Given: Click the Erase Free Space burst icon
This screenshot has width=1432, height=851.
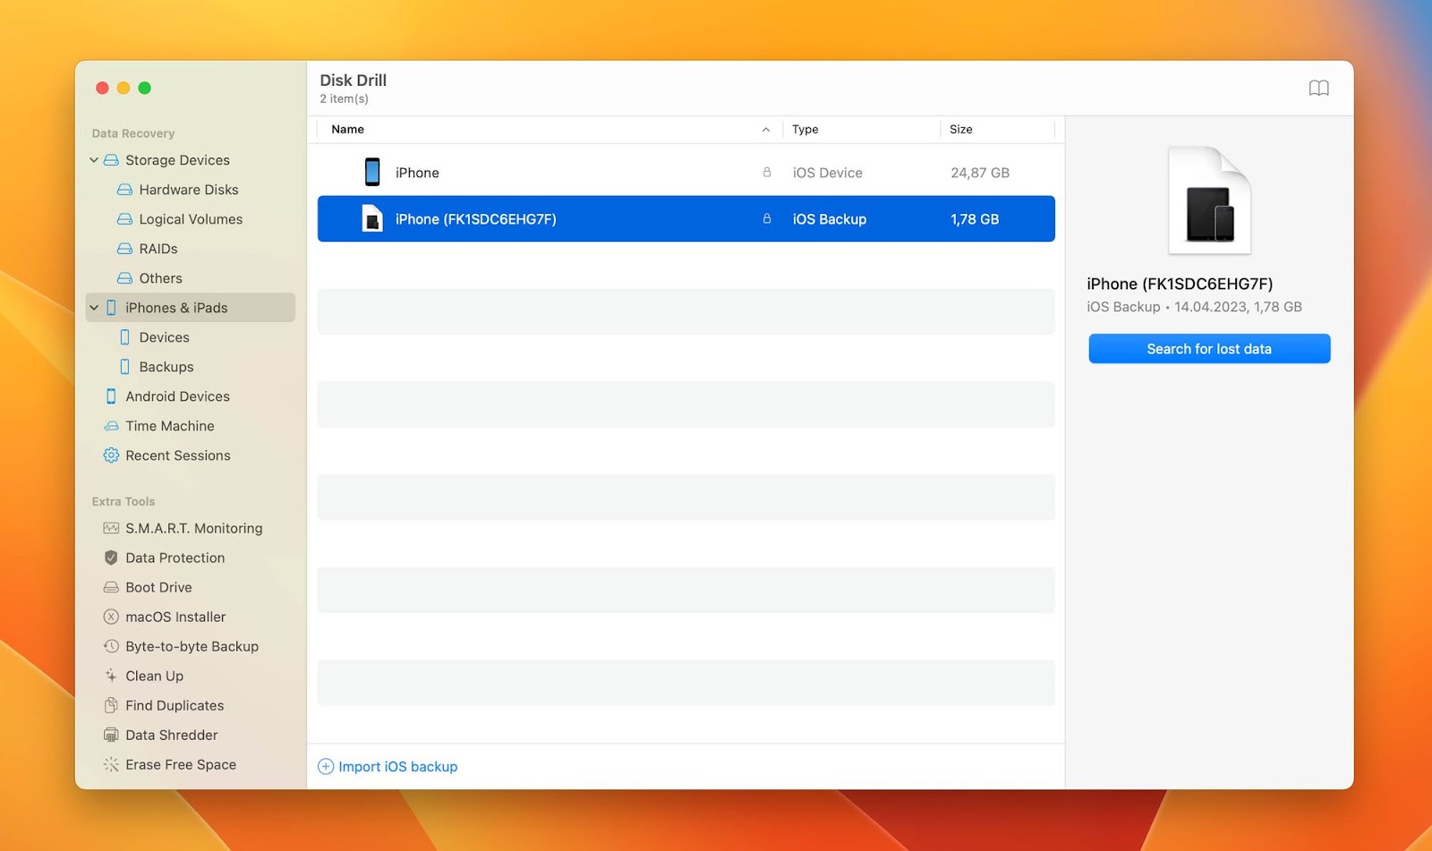Looking at the screenshot, I should coord(111,765).
